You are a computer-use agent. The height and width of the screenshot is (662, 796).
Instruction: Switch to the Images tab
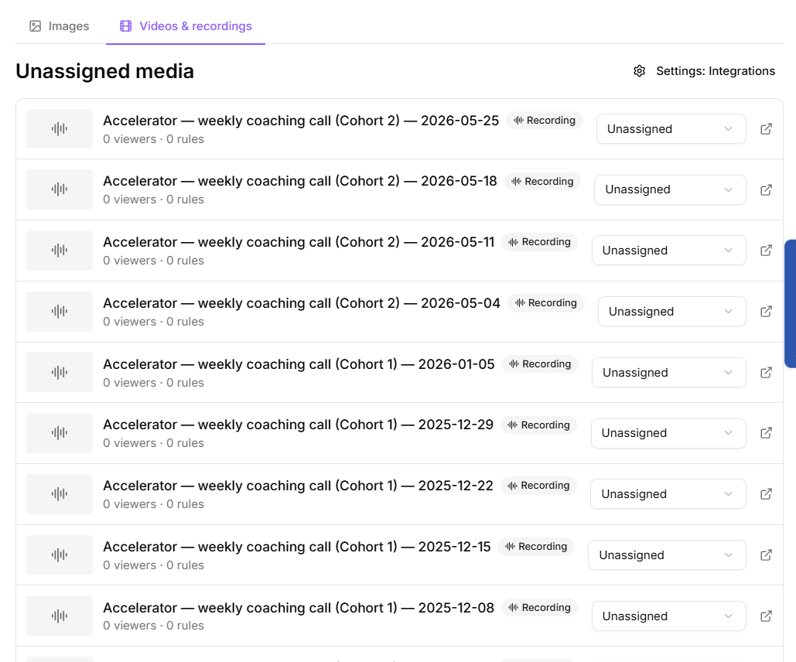pos(60,26)
